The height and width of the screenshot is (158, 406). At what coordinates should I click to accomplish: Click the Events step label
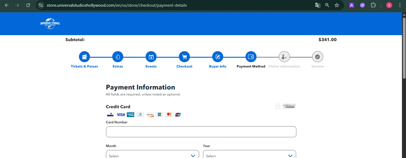click(x=151, y=66)
